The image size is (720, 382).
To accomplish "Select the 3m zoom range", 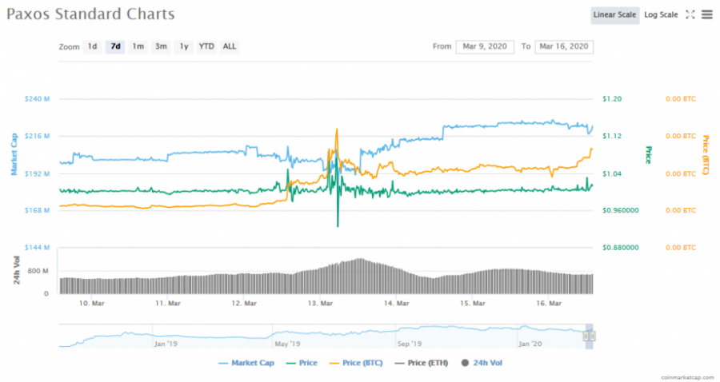I will click(161, 46).
